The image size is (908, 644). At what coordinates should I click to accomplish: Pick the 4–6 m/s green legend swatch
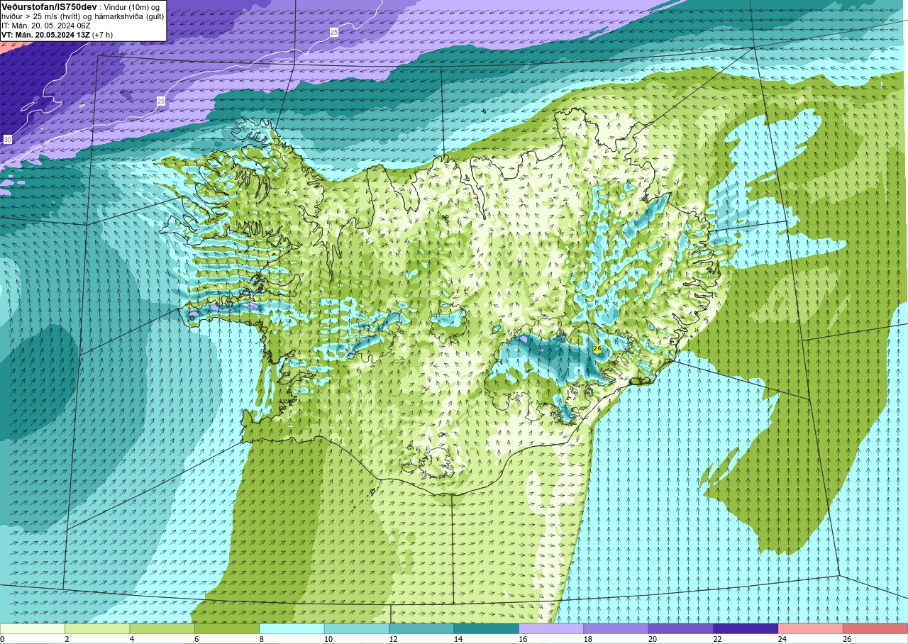tap(162, 628)
